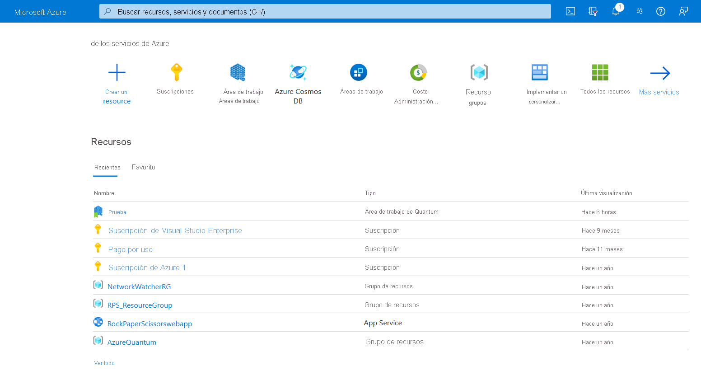701x375 pixels.
Task: Open the Implementar un personalizar service icon
Action: click(540, 72)
